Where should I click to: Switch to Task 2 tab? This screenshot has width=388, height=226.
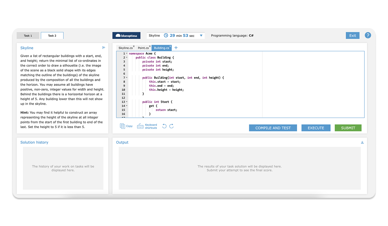52,36
